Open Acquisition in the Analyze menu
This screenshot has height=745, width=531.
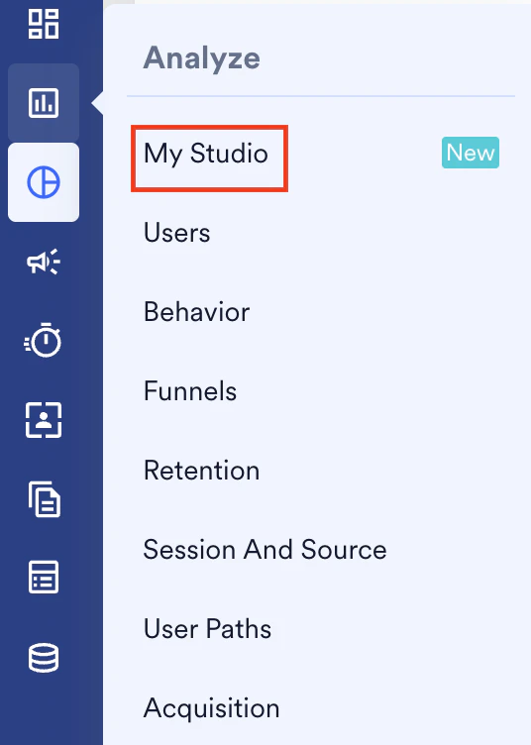[211, 708]
